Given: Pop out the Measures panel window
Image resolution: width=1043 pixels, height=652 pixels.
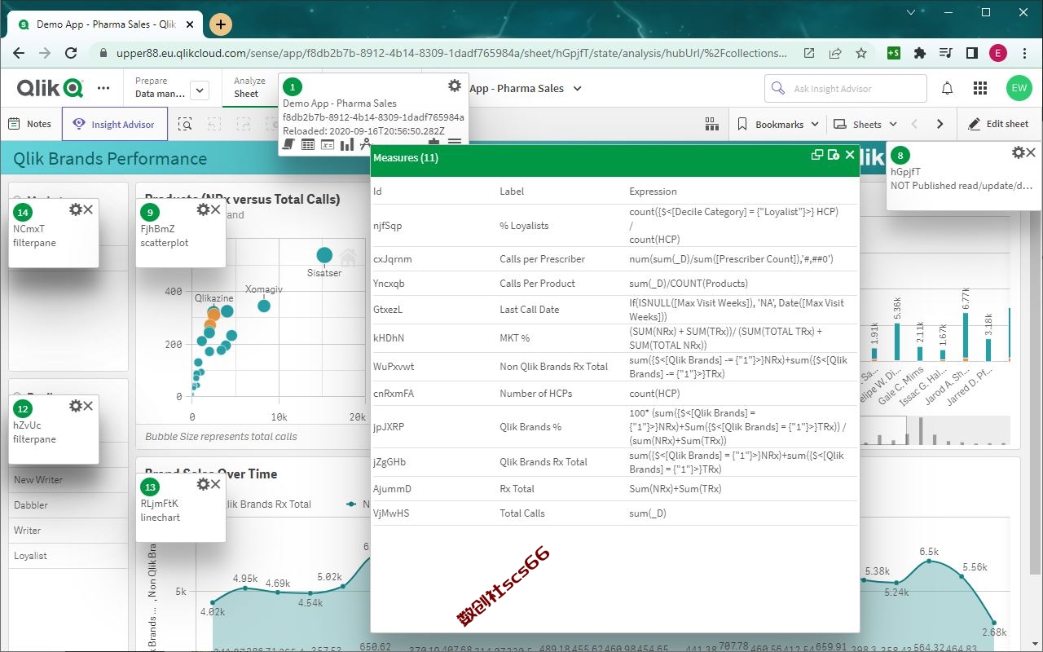Looking at the screenshot, I should (x=817, y=155).
